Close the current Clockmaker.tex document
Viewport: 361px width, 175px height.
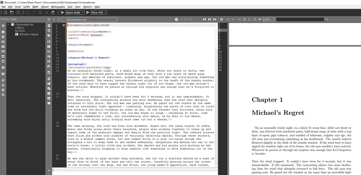(177, 19)
